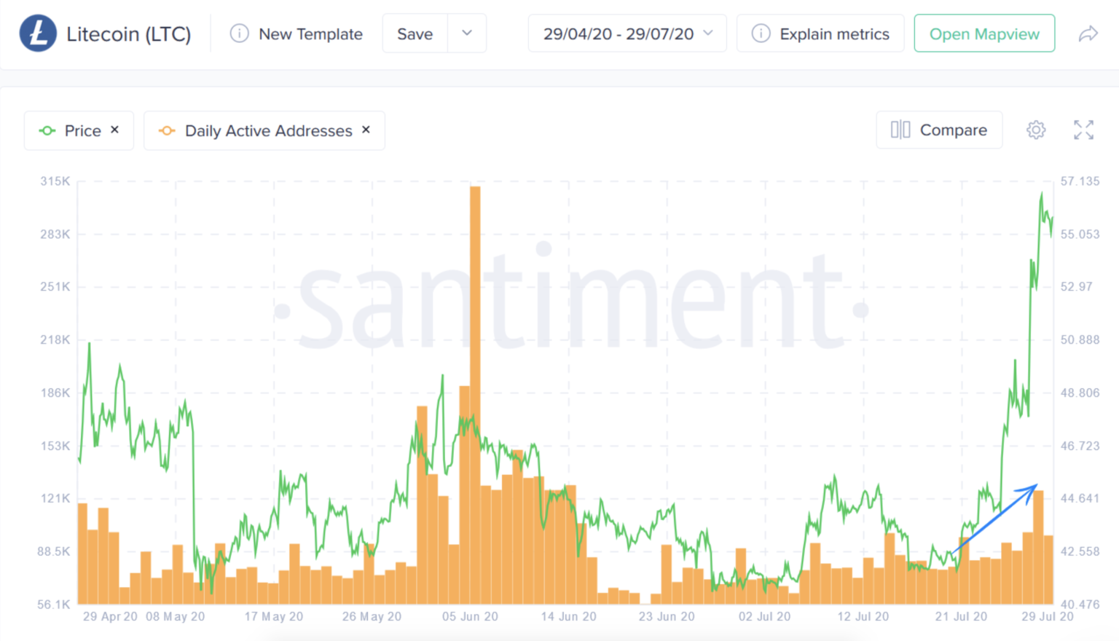
Task: Toggle fullscreen chart view icon
Action: [1083, 130]
